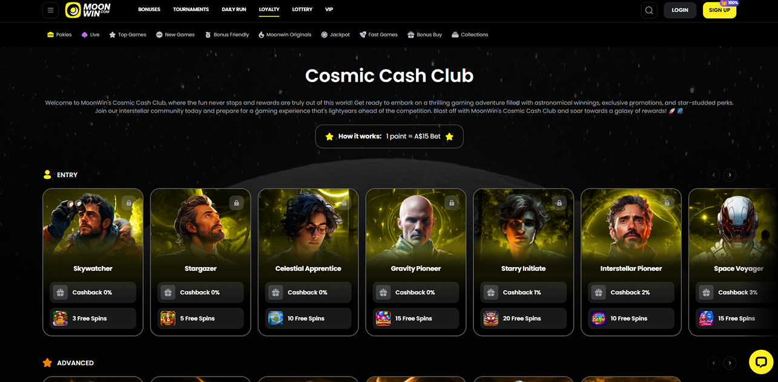Click the Login button
The height and width of the screenshot is (382, 778).
[x=680, y=10]
